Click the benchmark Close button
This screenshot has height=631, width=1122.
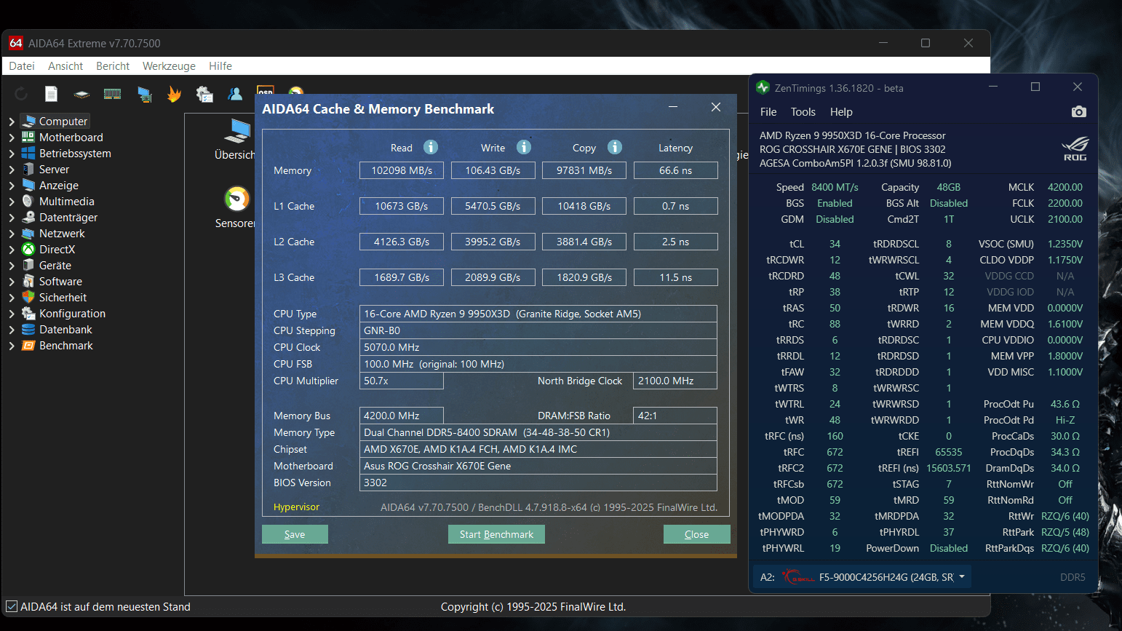[696, 534]
